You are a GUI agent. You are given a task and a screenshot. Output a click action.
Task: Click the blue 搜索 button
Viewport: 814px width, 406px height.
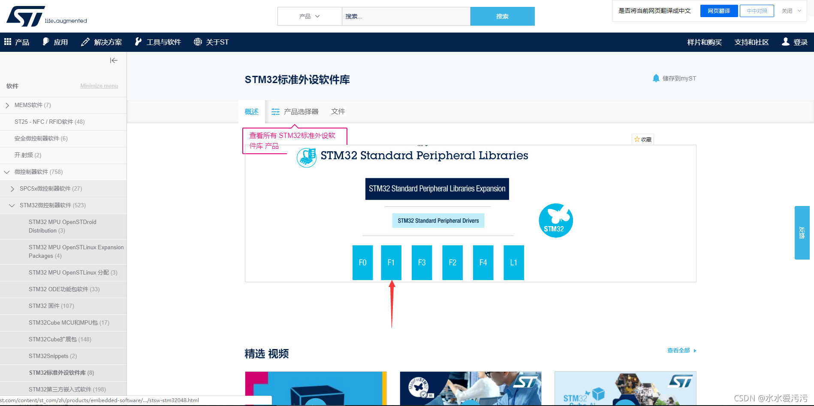pos(502,16)
